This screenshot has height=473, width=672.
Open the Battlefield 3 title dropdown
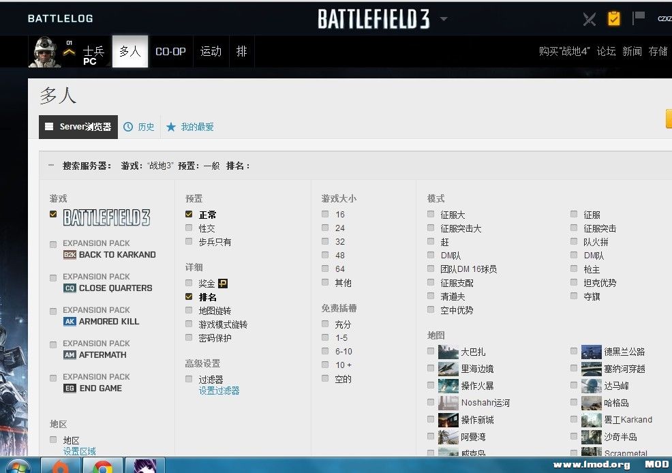click(x=444, y=19)
